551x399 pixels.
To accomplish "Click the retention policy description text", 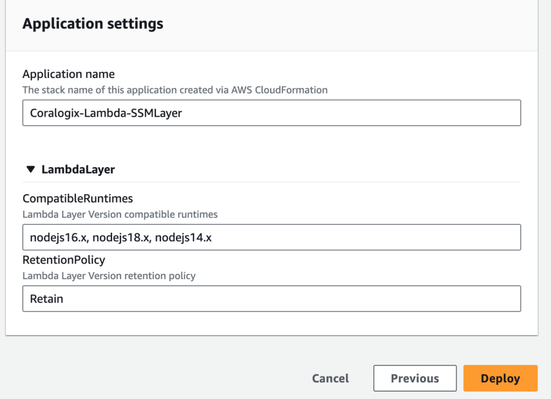I will pyautogui.click(x=109, y=276).
